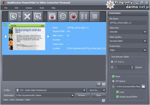150x105 pixels.
Task: Expand the Frame Rate dropdown
Action: [x=145, y=50]
